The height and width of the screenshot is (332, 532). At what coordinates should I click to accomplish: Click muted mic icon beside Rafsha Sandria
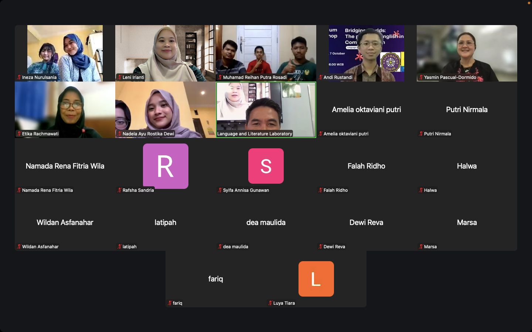119,190
